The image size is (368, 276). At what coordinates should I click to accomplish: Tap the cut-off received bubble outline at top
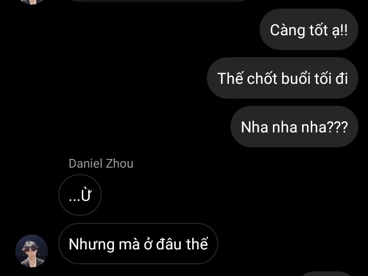[157, 1]
